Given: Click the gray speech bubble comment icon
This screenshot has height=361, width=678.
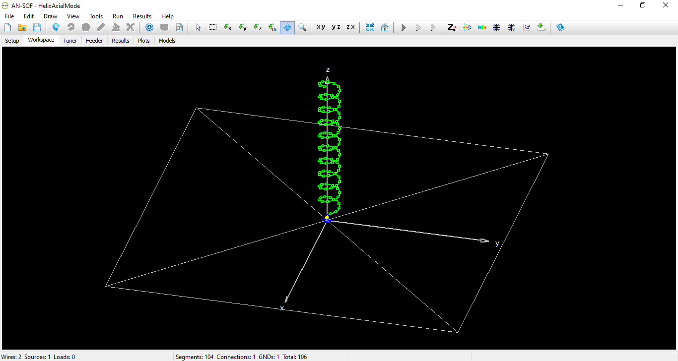Looking at the screenshot, I should pyautogui.click(x=164, y=27).
